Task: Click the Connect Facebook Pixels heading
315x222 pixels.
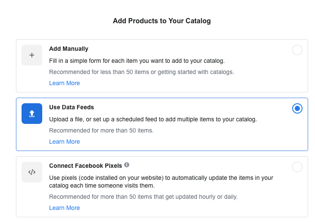Action: (85, 166)
